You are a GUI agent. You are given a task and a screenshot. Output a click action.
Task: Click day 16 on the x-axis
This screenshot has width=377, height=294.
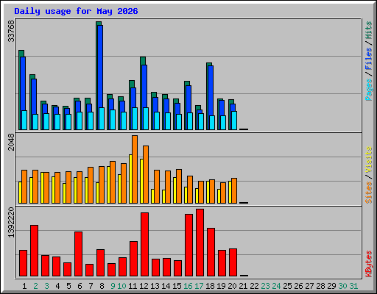pos(188,286)
